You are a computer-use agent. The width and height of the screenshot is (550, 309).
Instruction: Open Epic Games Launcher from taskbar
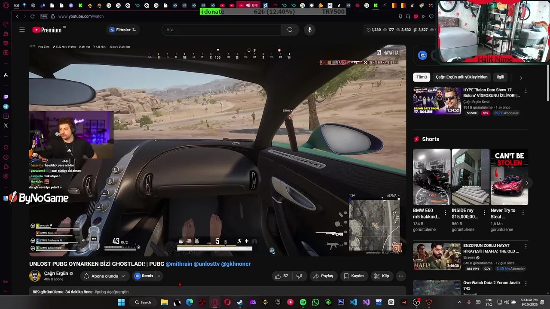[x=278, y=302]
